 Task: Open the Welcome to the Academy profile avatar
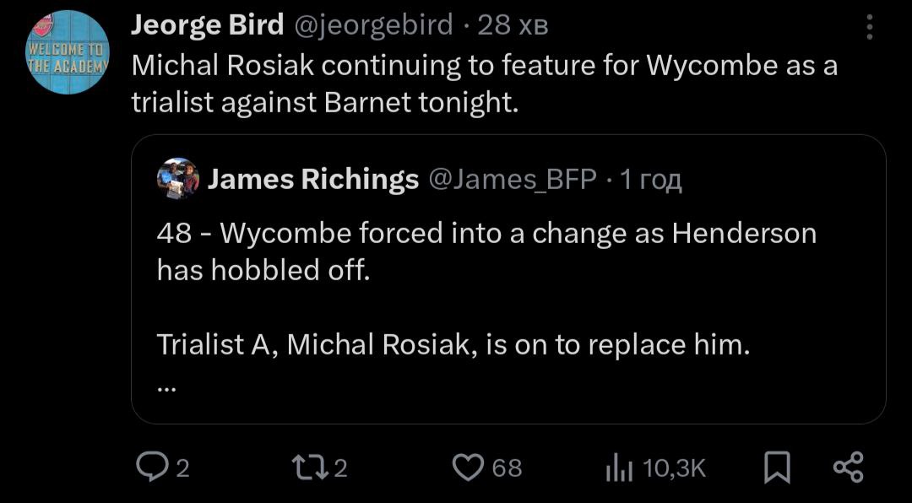[68, 52]
